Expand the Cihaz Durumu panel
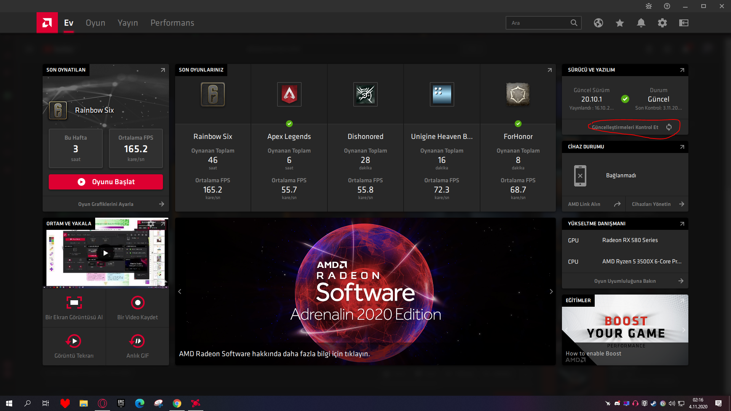This screenshot has height=411, width=731. click(x=682, y=147)
